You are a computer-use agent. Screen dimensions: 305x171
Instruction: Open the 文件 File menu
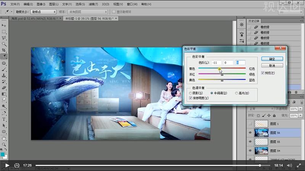15,4
